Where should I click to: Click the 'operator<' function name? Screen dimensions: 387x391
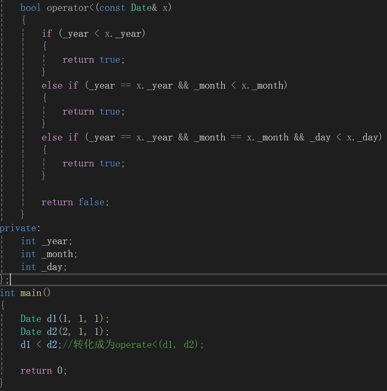[x=70, y=8]
